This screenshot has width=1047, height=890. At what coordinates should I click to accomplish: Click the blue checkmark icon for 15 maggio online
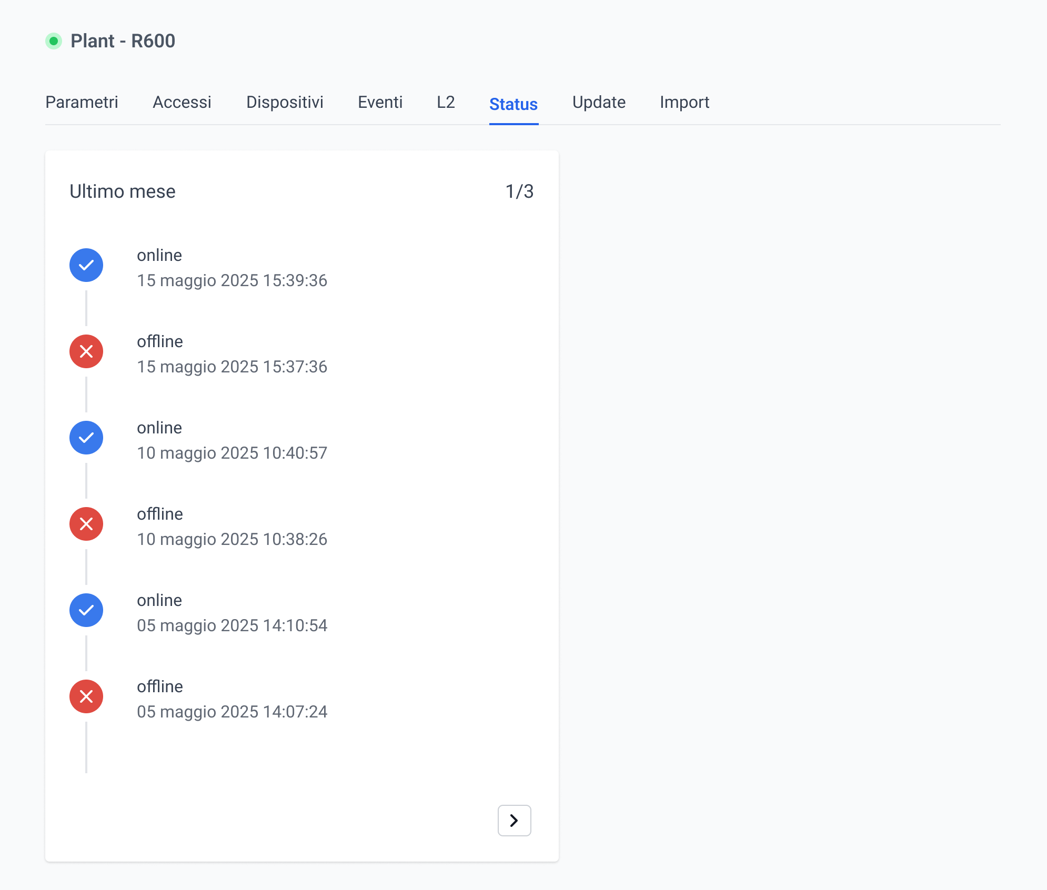pyautogui.click(x=86, y=265)
